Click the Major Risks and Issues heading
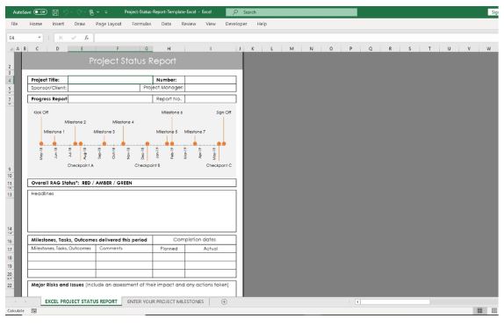Image resolution: width=504 pixels, height=326 pixels. pos(57,285)
